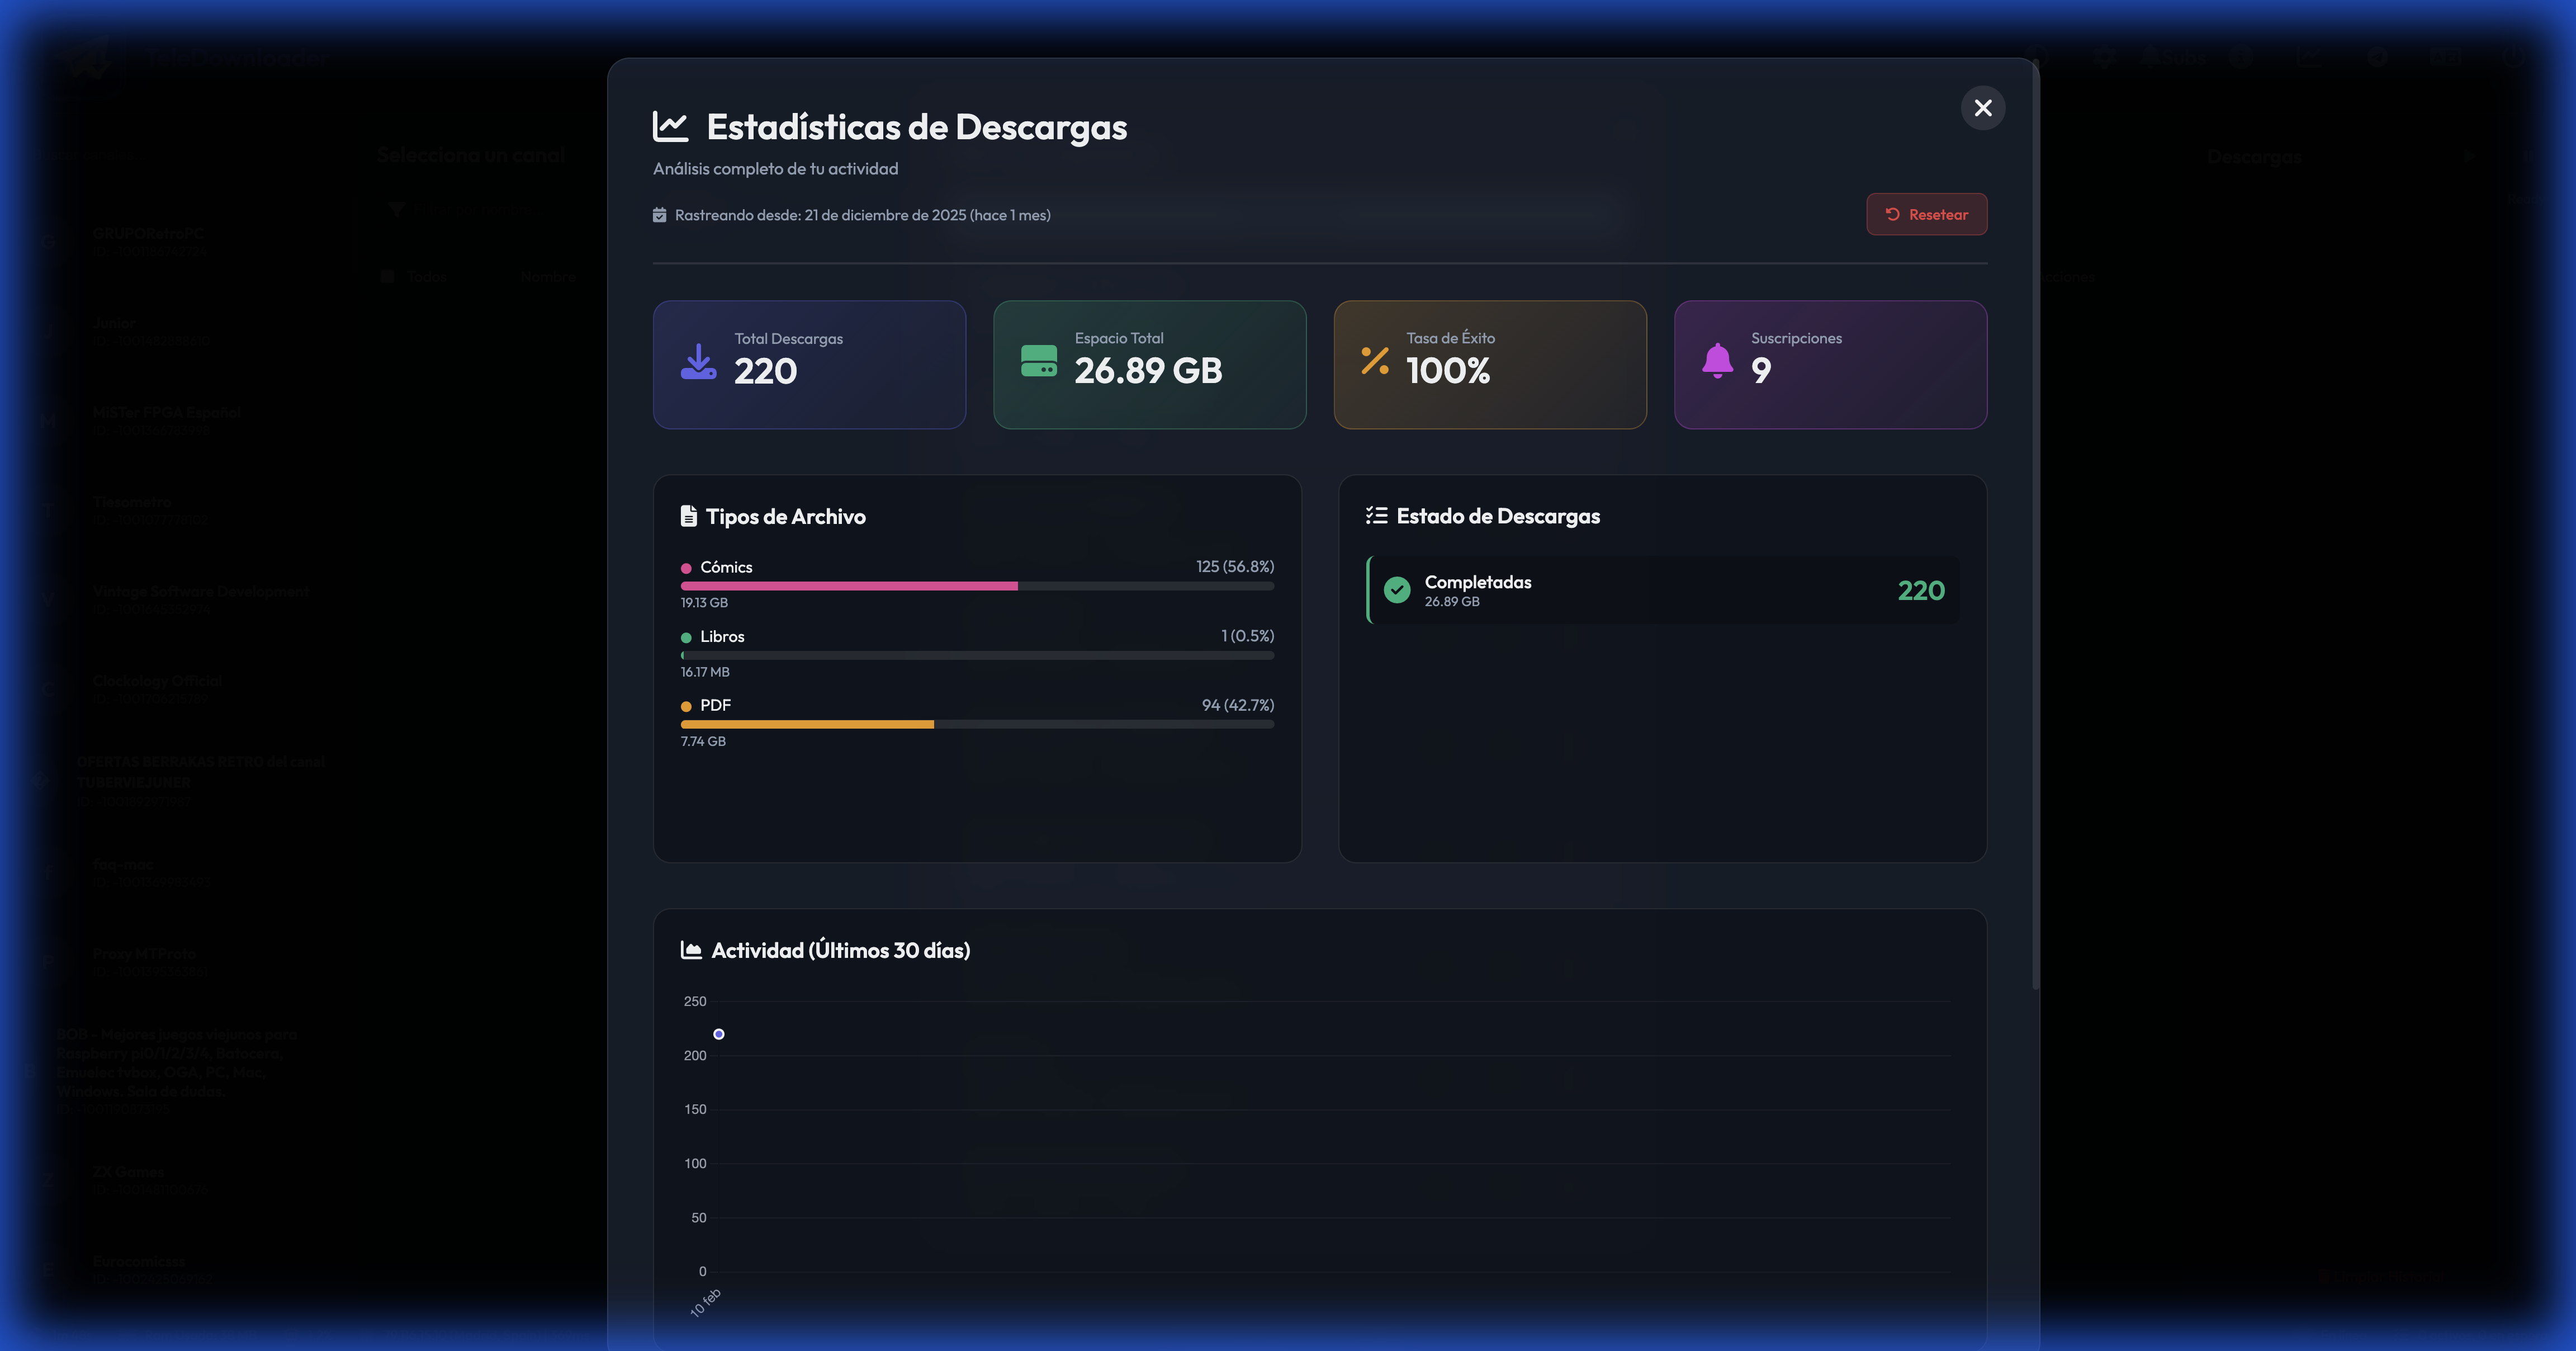Click the hard drive icon in Espacio Total
This screenshot has height=1351, width=2576.
click(1038, 361)
